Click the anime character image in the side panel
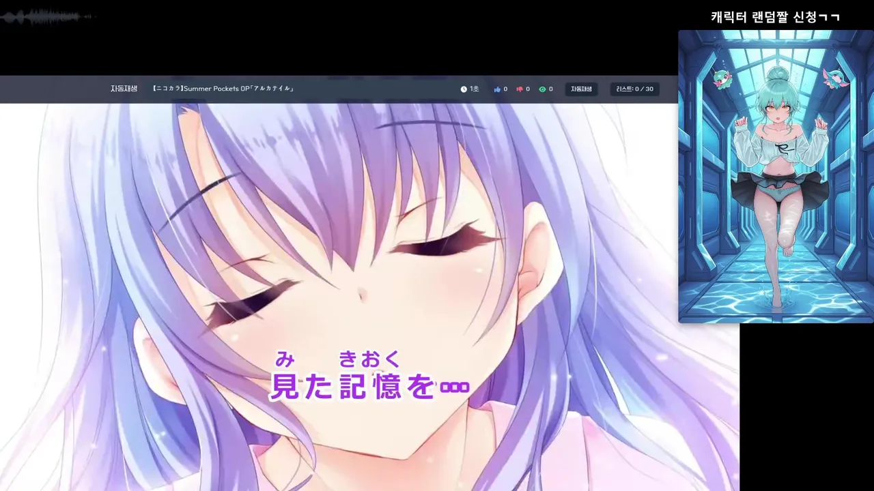Image resolution: width=874 pixels, height=491 pixels. point(776,176)
